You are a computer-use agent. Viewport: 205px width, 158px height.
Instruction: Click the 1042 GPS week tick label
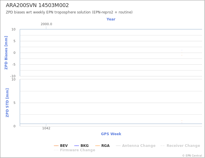tap(46, 128)
